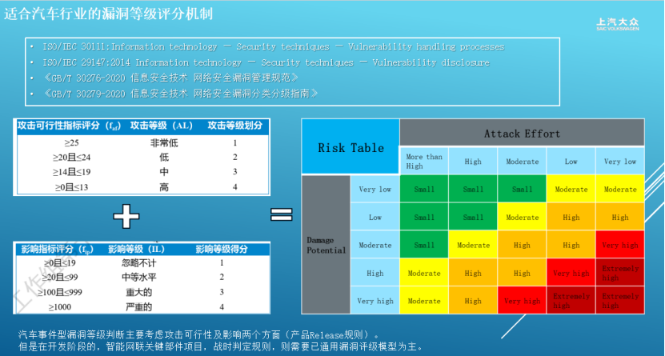This screenshot has width=665, height=356.
Task: Select footer sentence starting "汽车事件型漏洞等级判断"
Action: [x=199, y=335]
